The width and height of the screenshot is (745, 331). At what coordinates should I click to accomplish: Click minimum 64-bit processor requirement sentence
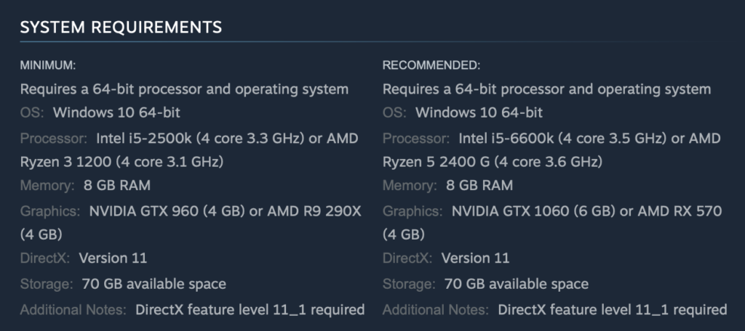coord(184,89)
